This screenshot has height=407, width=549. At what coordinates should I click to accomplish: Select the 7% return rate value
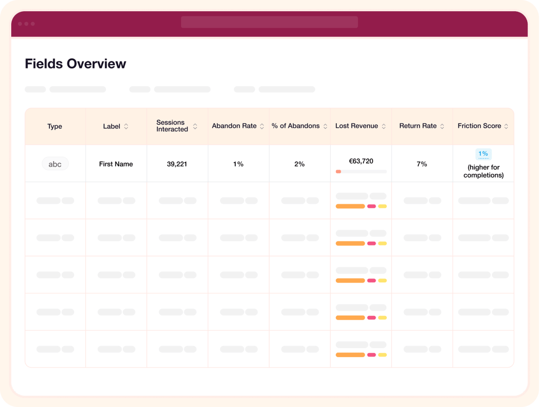pos(422,164)
